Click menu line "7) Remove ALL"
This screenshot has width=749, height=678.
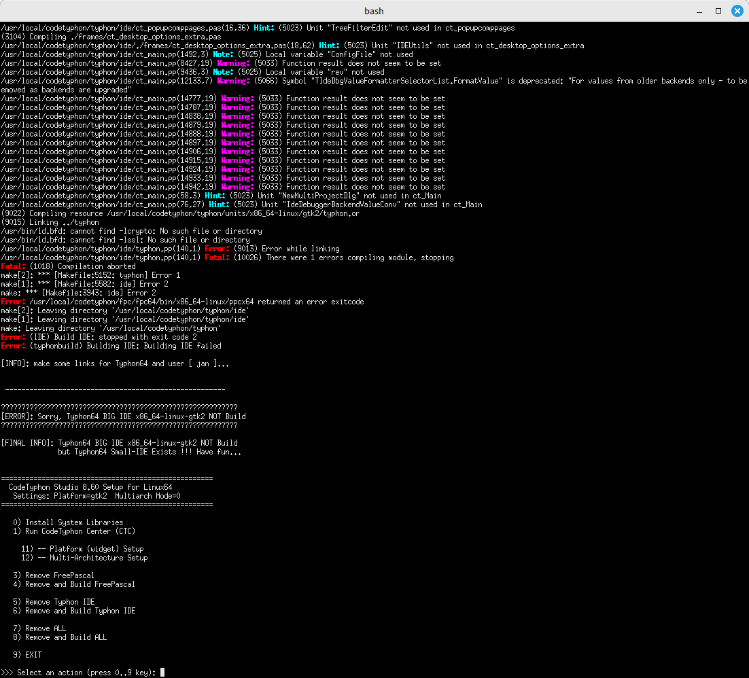pos(39,628)
